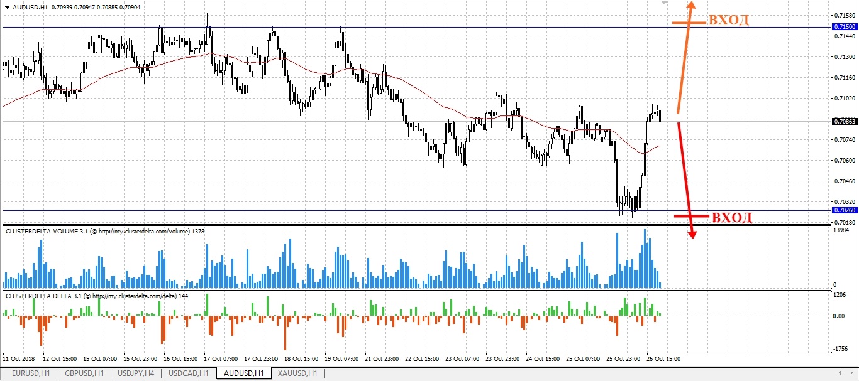Select the red ВХОД text label
Viewport: 859px width, 381px height.
tap(731, 218)
